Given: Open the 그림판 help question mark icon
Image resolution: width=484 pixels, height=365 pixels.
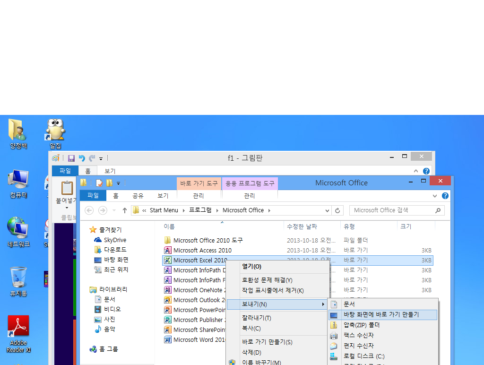Looking at the screenshot, I should click(x=426, y=171).
